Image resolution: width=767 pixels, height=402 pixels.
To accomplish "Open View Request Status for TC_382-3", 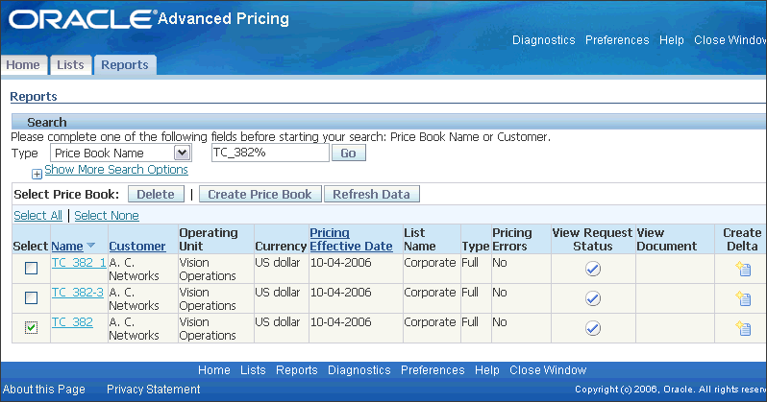I will (593, 298).
